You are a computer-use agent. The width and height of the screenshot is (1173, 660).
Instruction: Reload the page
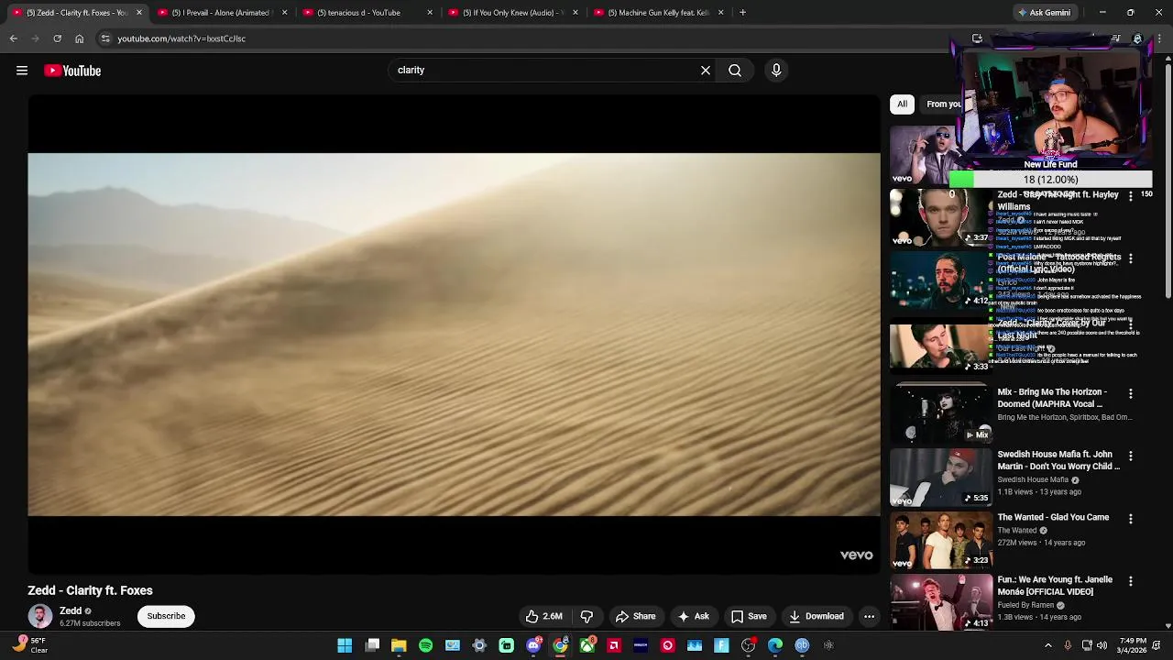point(57,38)
